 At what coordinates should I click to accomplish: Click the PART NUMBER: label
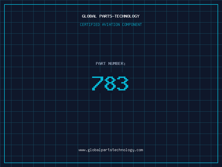tap(111, 63)
